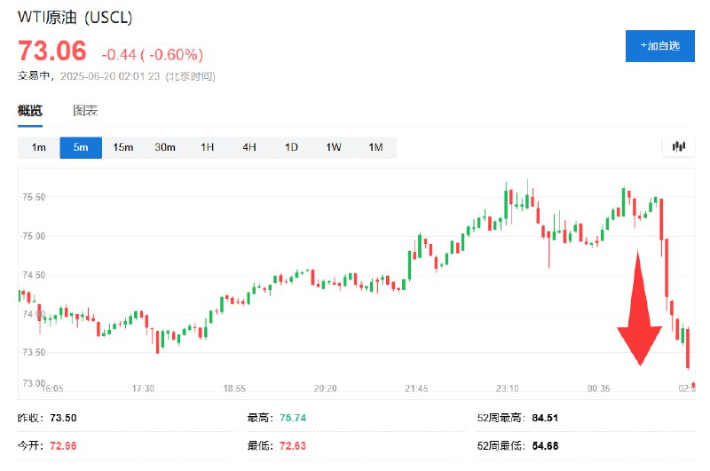This screenshot has width=710, height=471.
Task: Select the 1m interval
Action: pyautogui.click(x=38, y=147)
